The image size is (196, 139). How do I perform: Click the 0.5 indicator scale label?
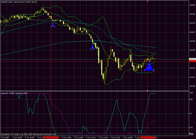click(191, 114)
